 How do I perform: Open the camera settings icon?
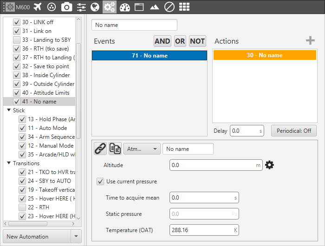tap(66, 7)
